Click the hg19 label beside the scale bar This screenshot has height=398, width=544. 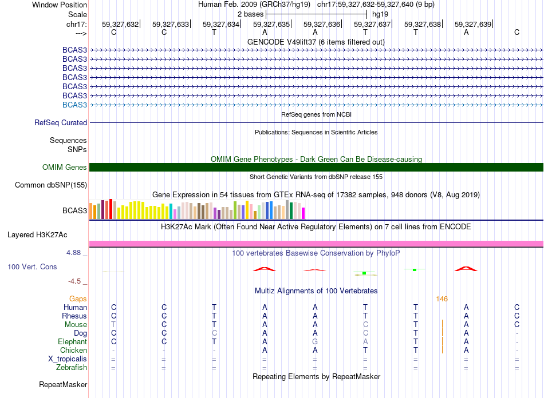click(380, 14)
